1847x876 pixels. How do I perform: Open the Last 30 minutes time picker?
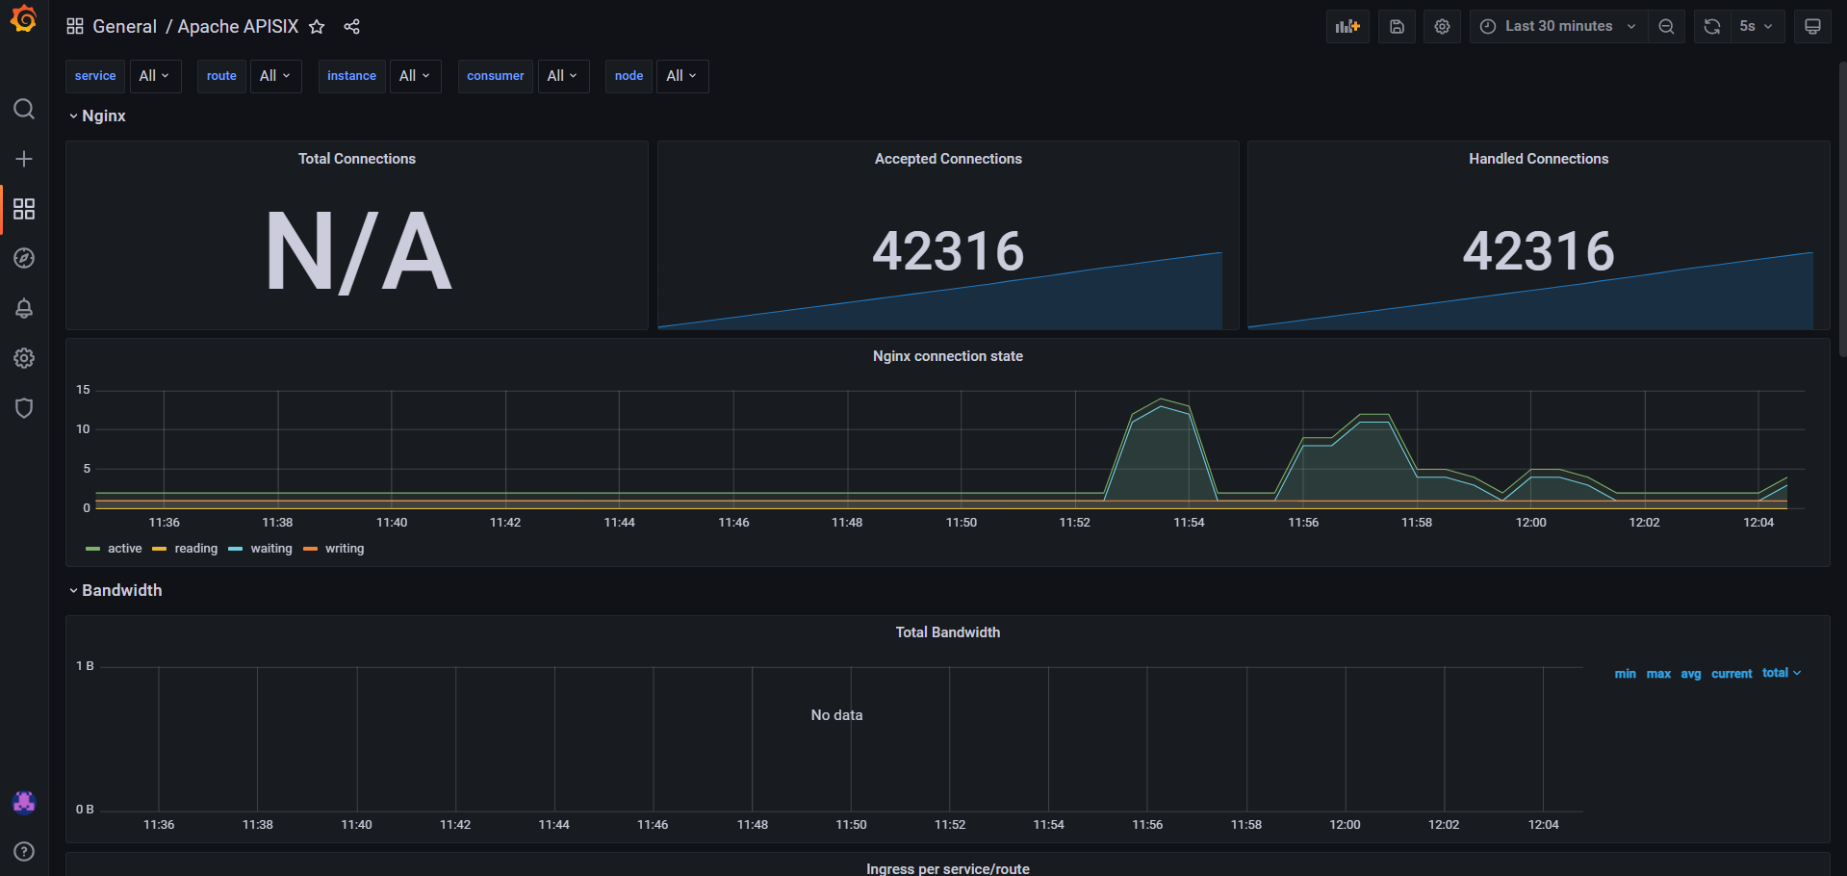pos(1558,27)
